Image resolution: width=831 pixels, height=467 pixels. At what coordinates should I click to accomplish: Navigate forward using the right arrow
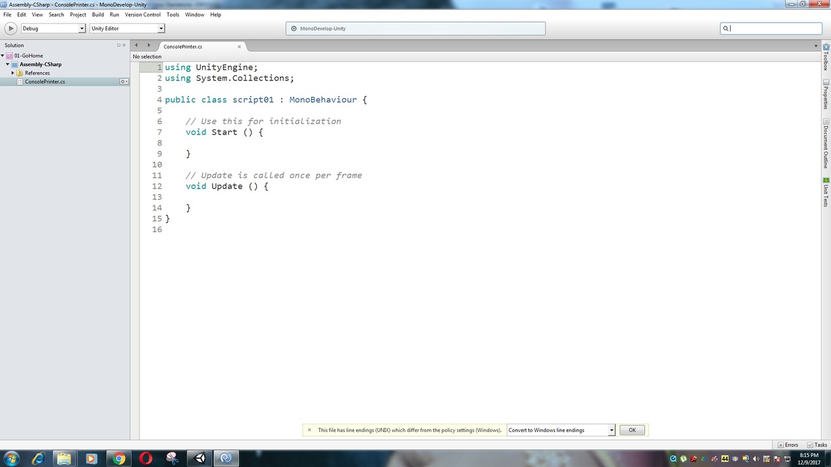click(x=148, y=45)
